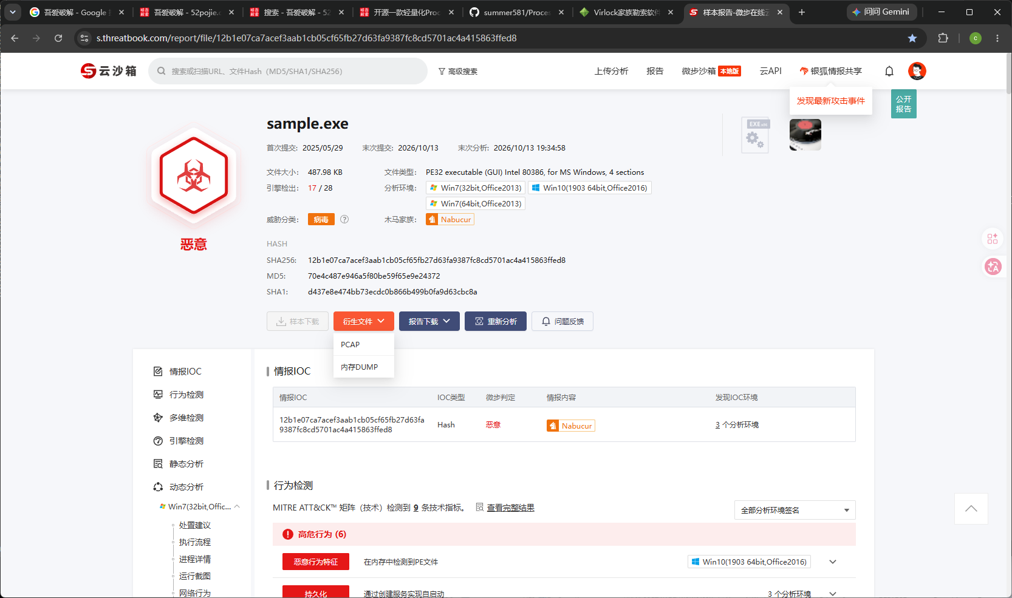Click 高级搜索 filter link
1012x598 pixels.
(x=458, y=71)
